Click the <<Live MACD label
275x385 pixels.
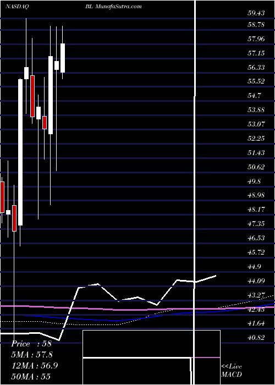(x=232, y=371)
